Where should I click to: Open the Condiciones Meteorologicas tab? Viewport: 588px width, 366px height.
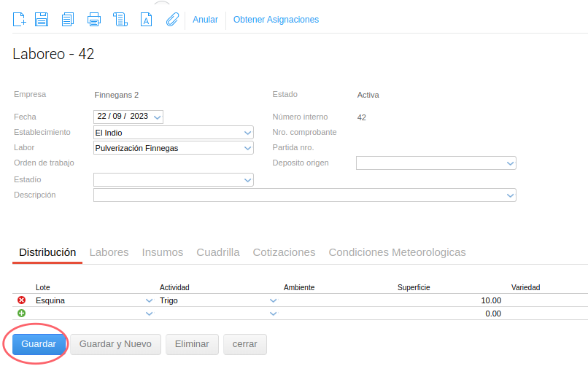tap(397, 252)
